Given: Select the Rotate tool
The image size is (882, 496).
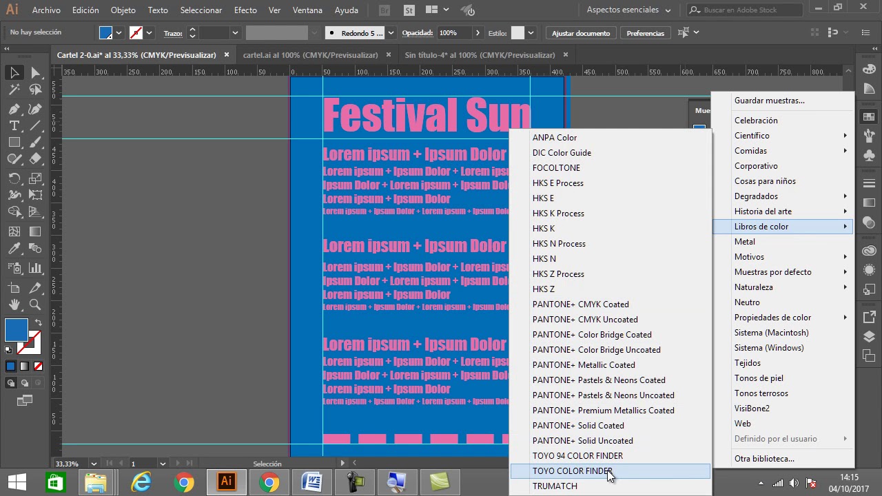Looking at the screenshot, I should click(14, 178).
